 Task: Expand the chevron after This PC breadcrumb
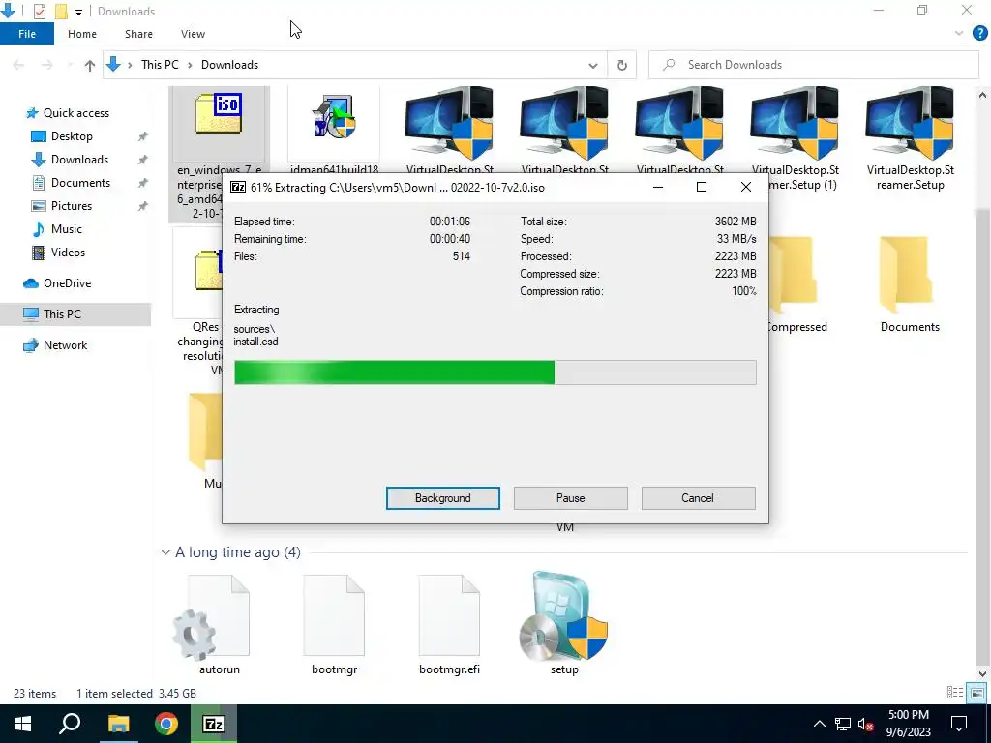[x=190, y=65]
